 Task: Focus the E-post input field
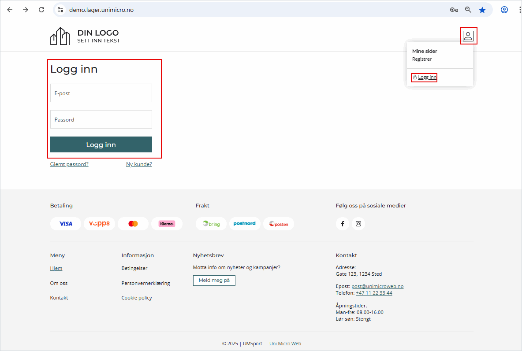pyautogui.click(x=101, y=93)
